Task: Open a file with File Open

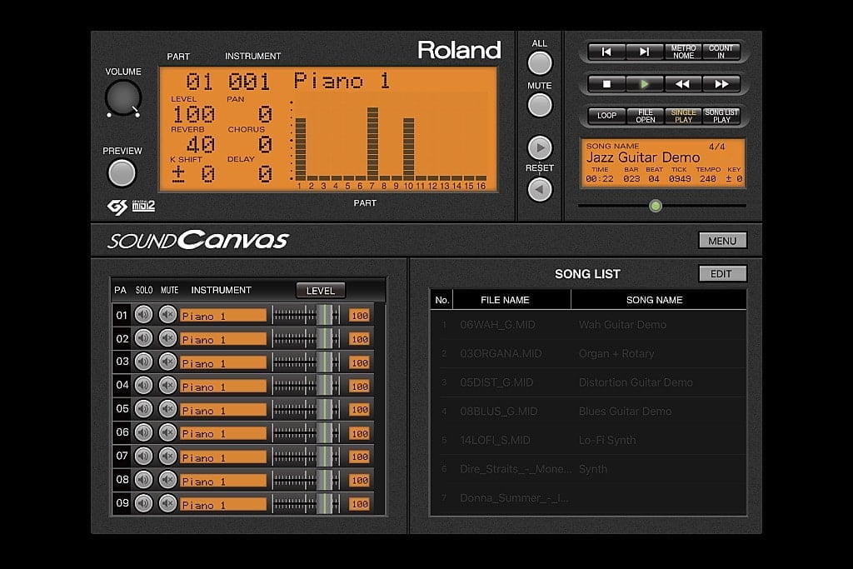Action: pyautogui.click(x=645, y=116)
